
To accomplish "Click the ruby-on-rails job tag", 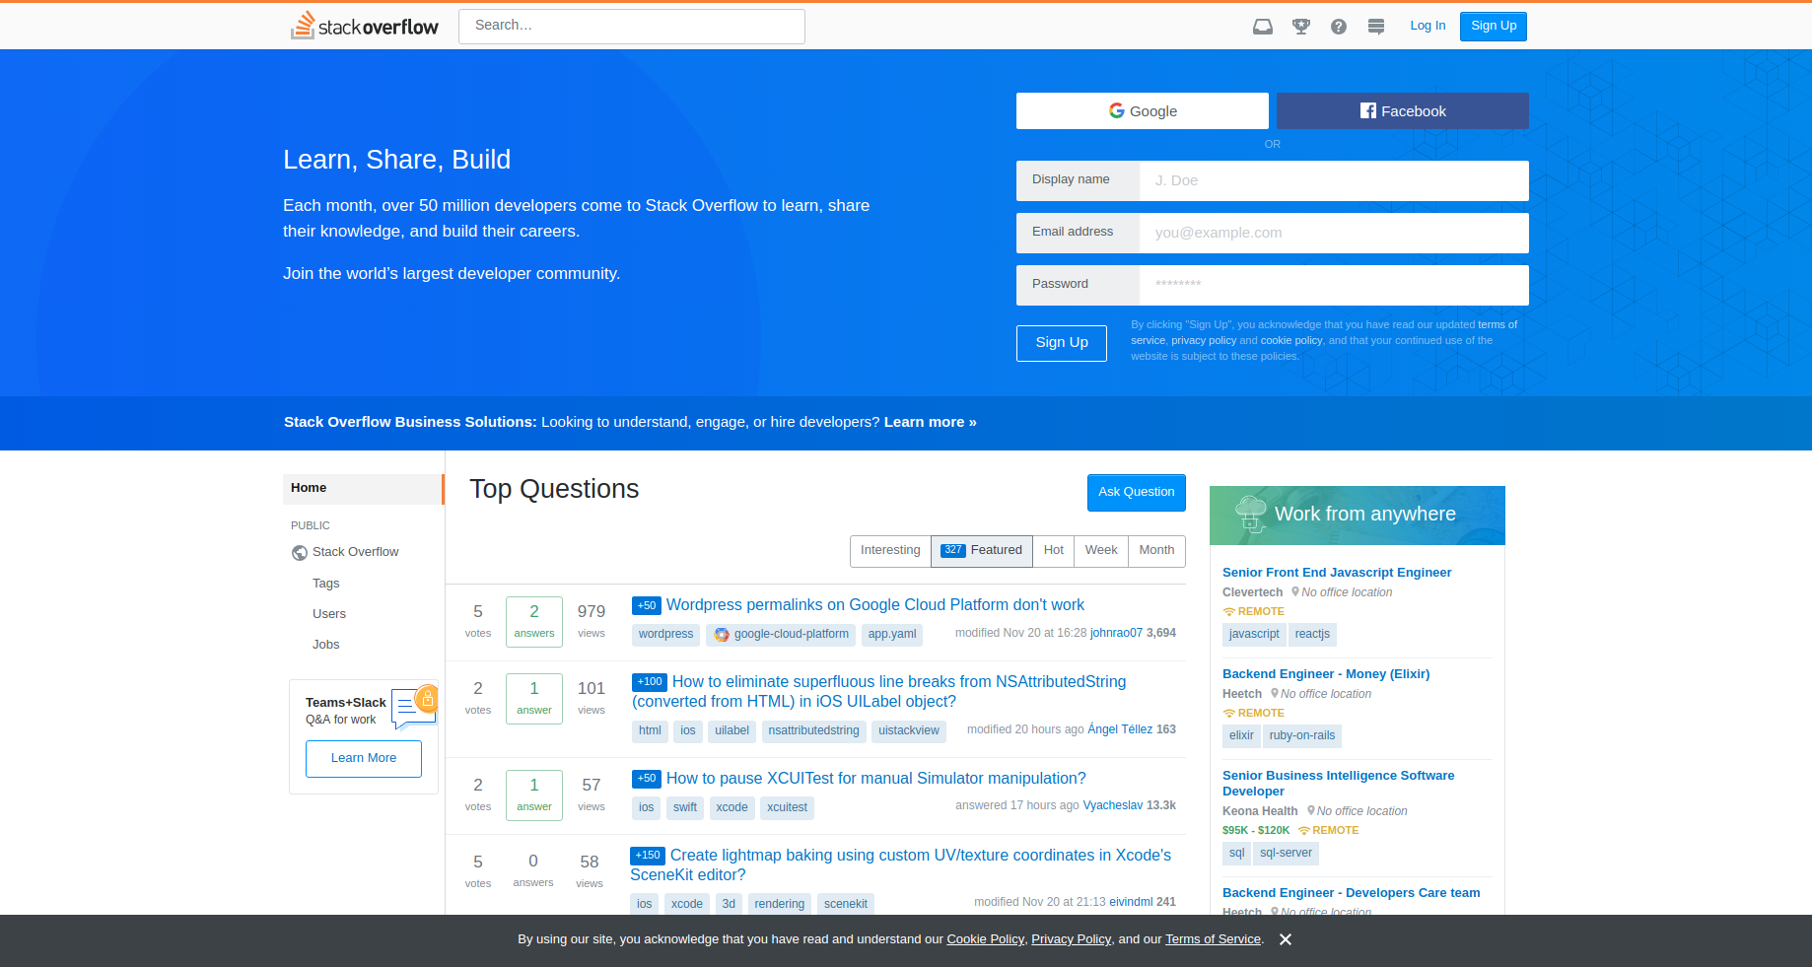I will 1302,736.
